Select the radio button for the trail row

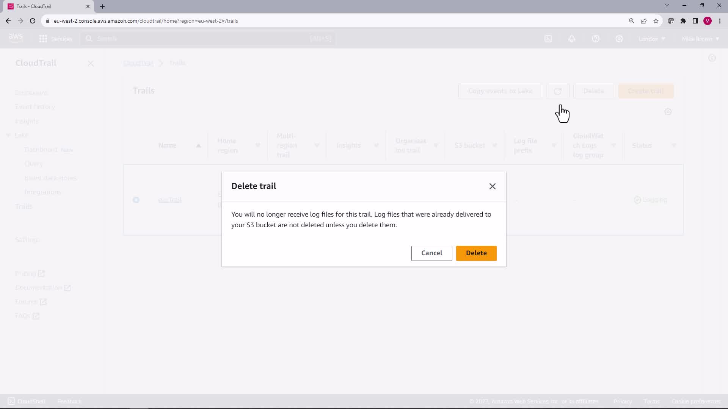136,200
